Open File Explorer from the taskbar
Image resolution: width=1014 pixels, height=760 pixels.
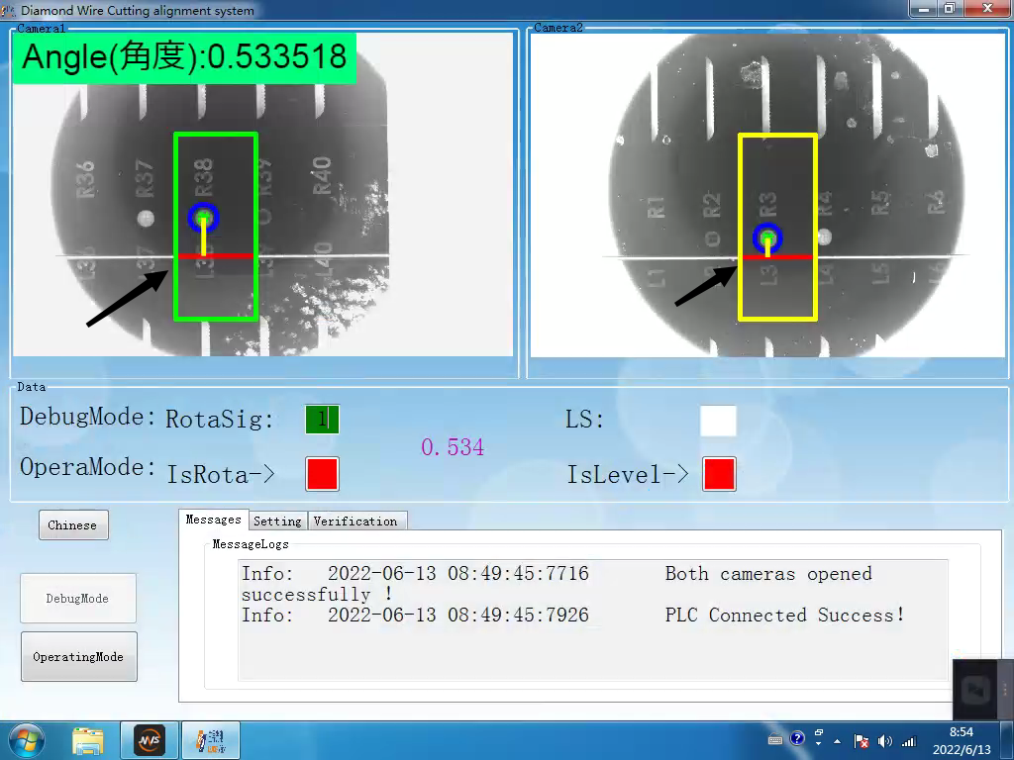click(88, 739)
